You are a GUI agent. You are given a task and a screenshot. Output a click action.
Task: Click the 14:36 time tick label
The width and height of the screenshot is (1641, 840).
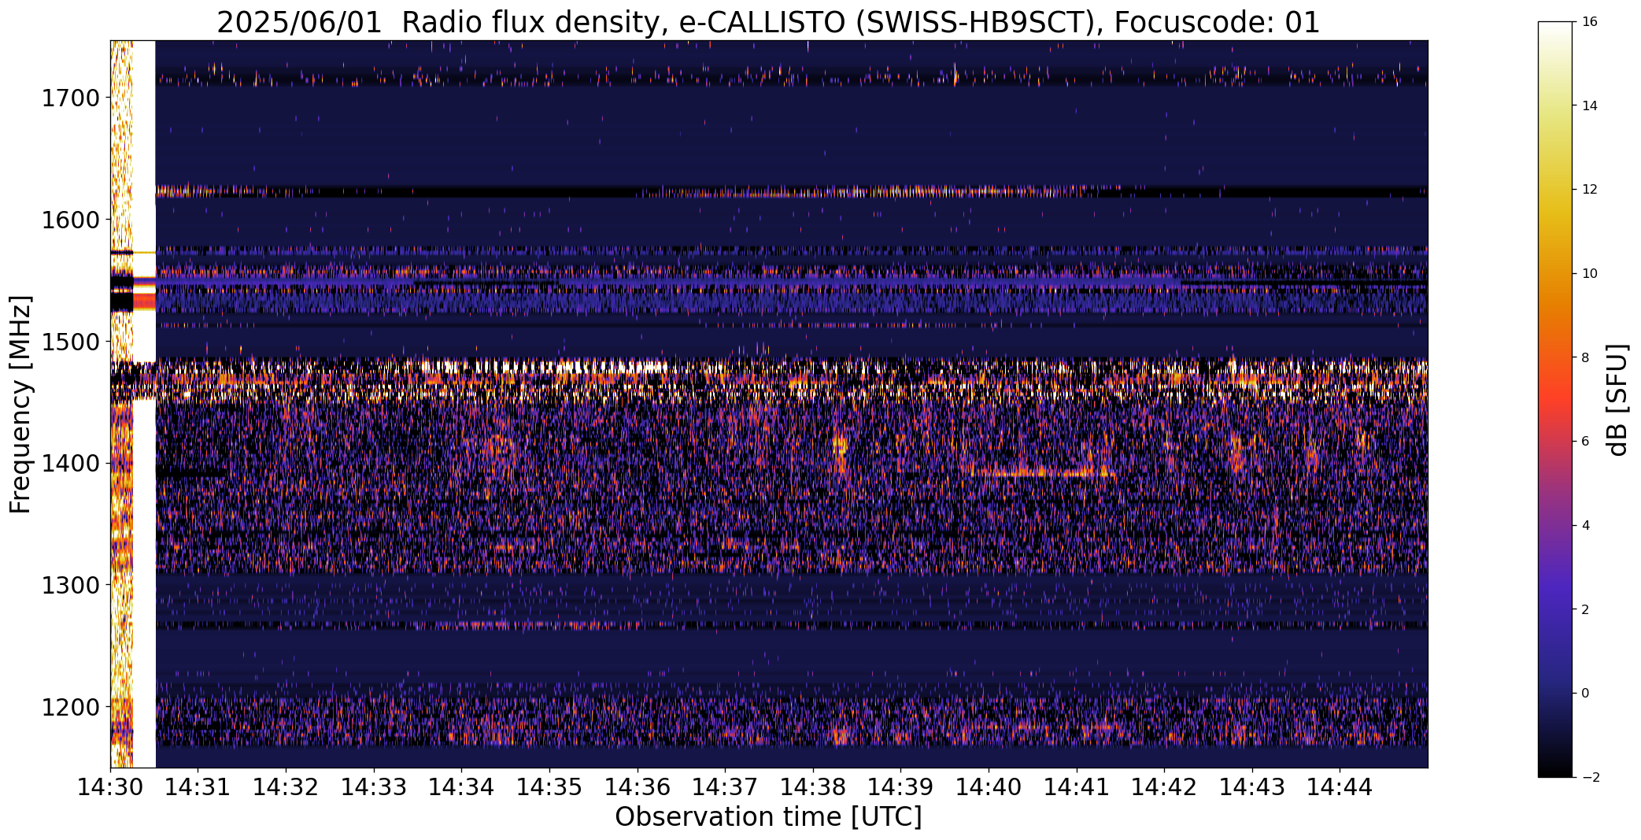click(638, 787)
